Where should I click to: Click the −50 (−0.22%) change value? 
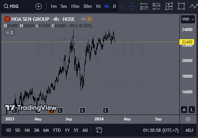(80, 26)
